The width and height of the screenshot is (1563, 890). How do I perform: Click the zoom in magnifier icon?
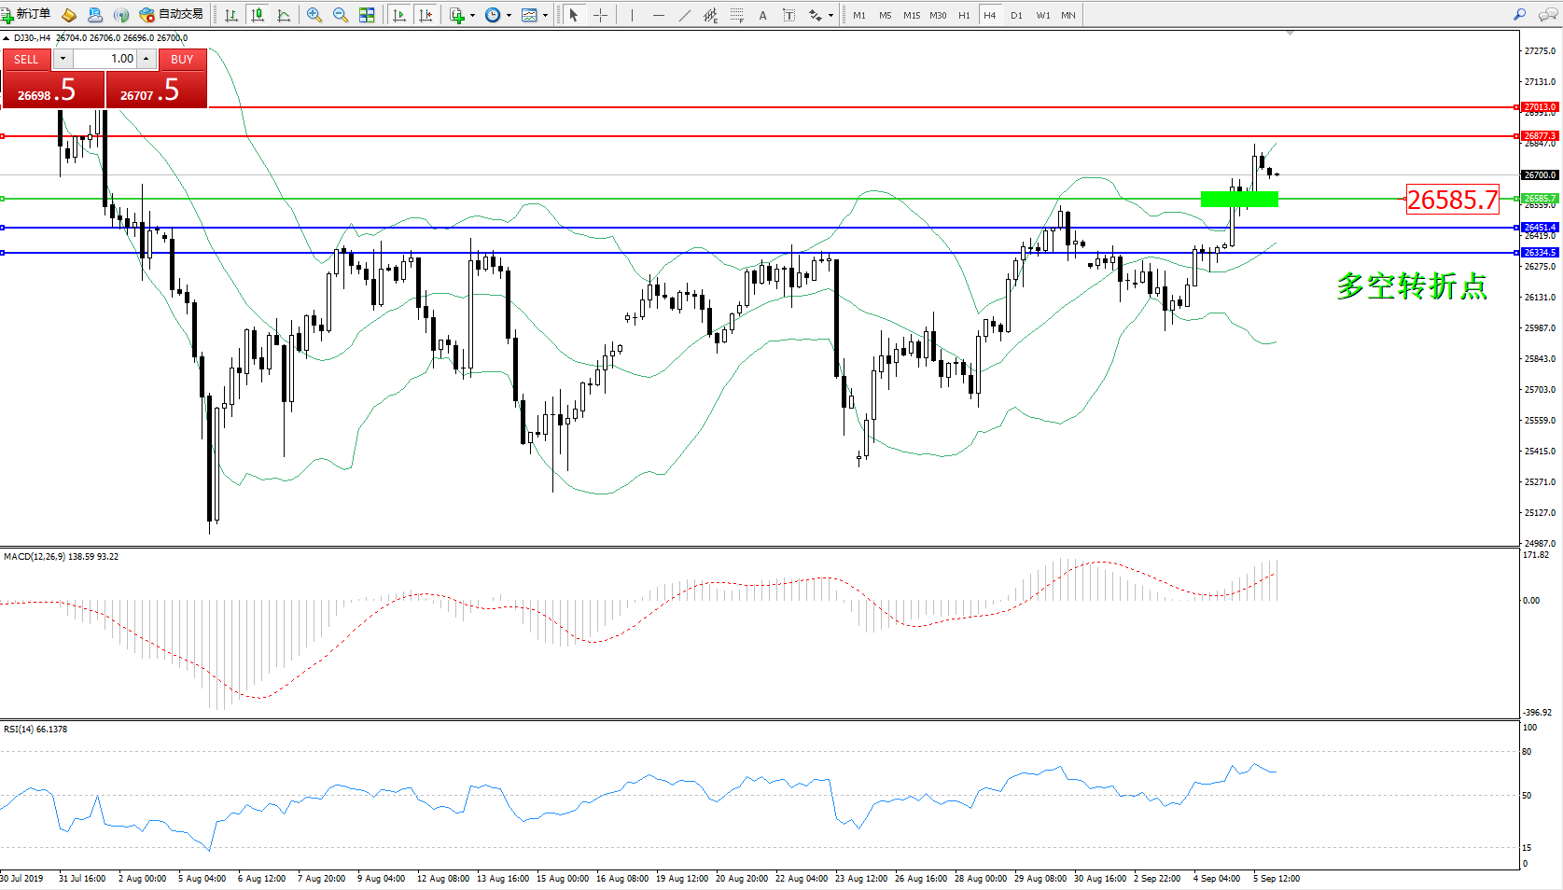tap(314, 15)
